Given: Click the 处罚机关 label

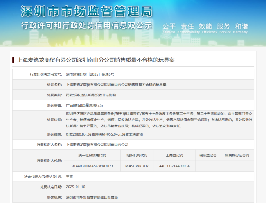Looking at the screenshot, I should (54, 197).
